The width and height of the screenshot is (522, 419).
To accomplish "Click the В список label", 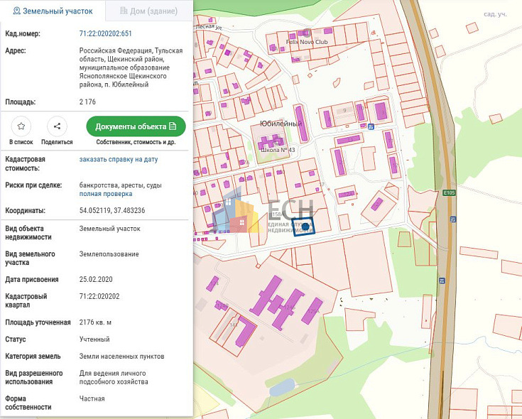I will coord(21,142).
